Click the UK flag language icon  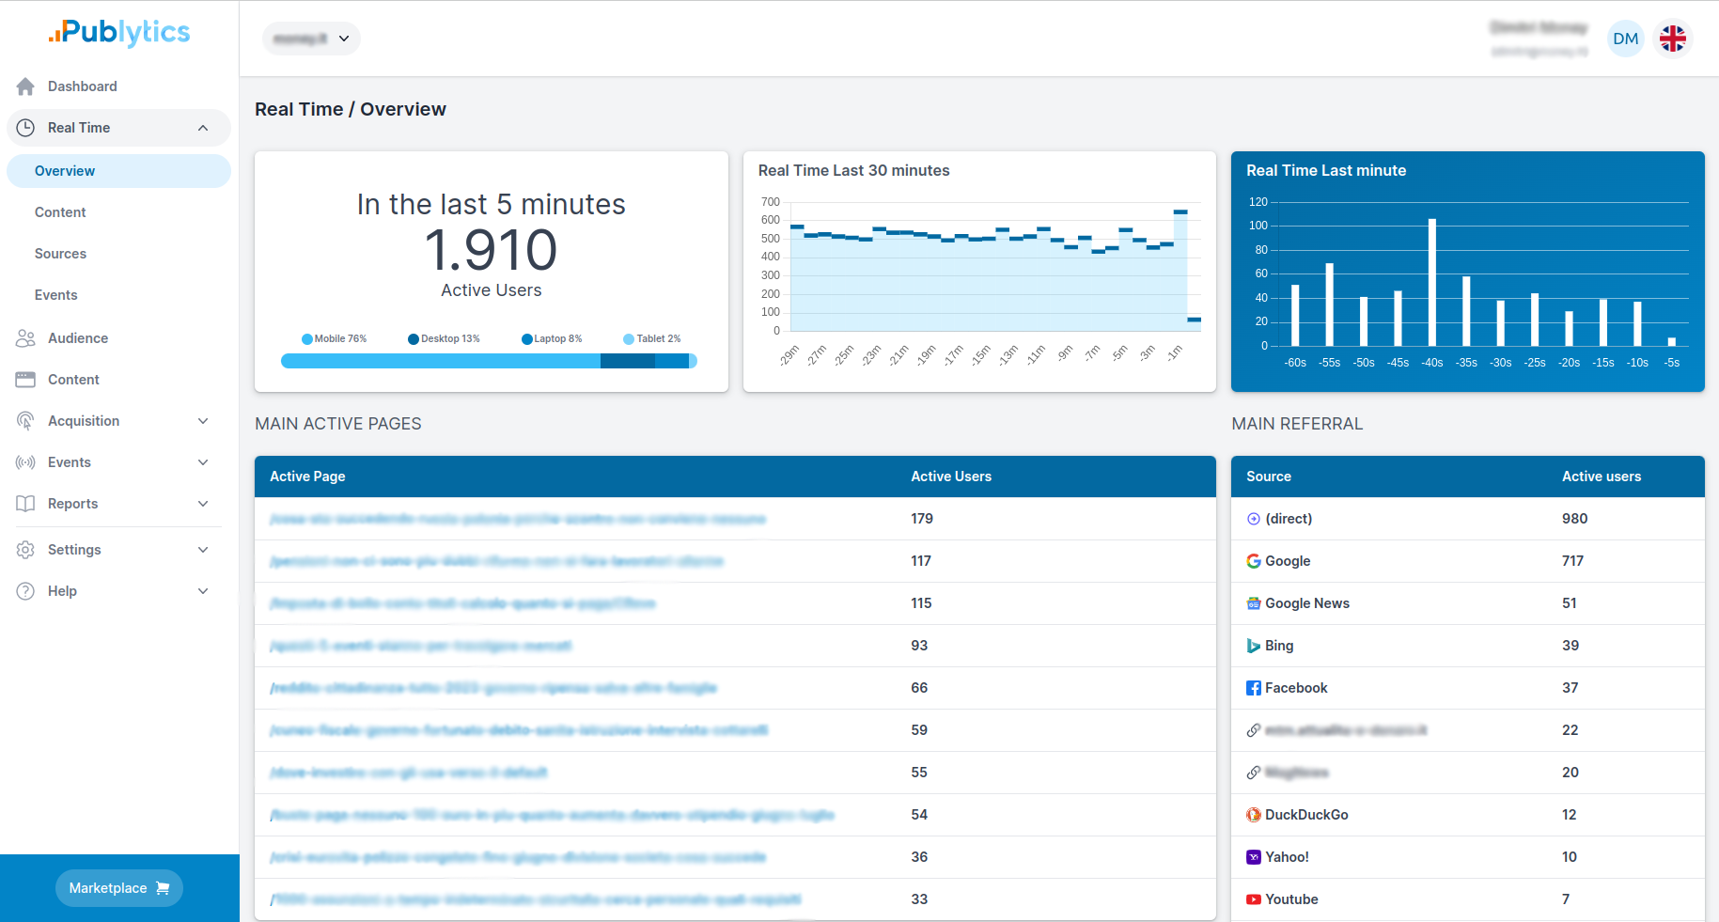click(1672, 39)
